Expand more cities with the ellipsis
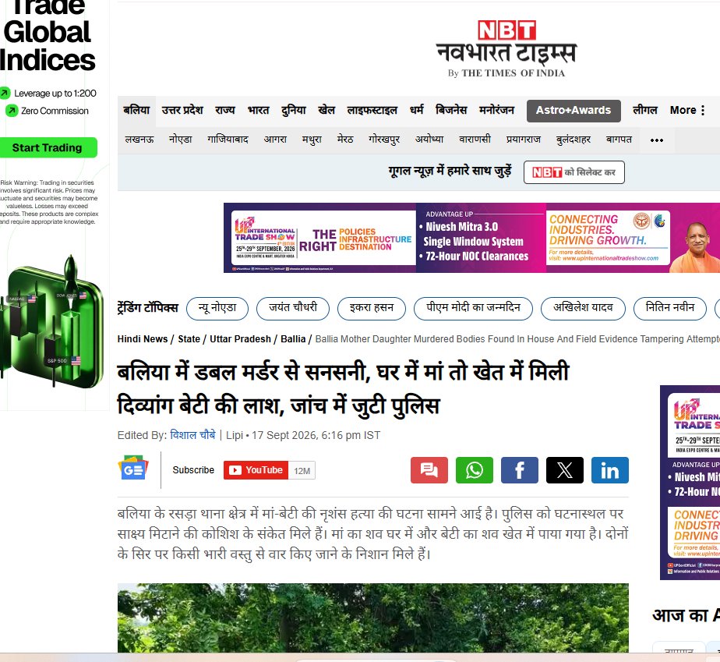The image size is (720, 662). [657, 140]
